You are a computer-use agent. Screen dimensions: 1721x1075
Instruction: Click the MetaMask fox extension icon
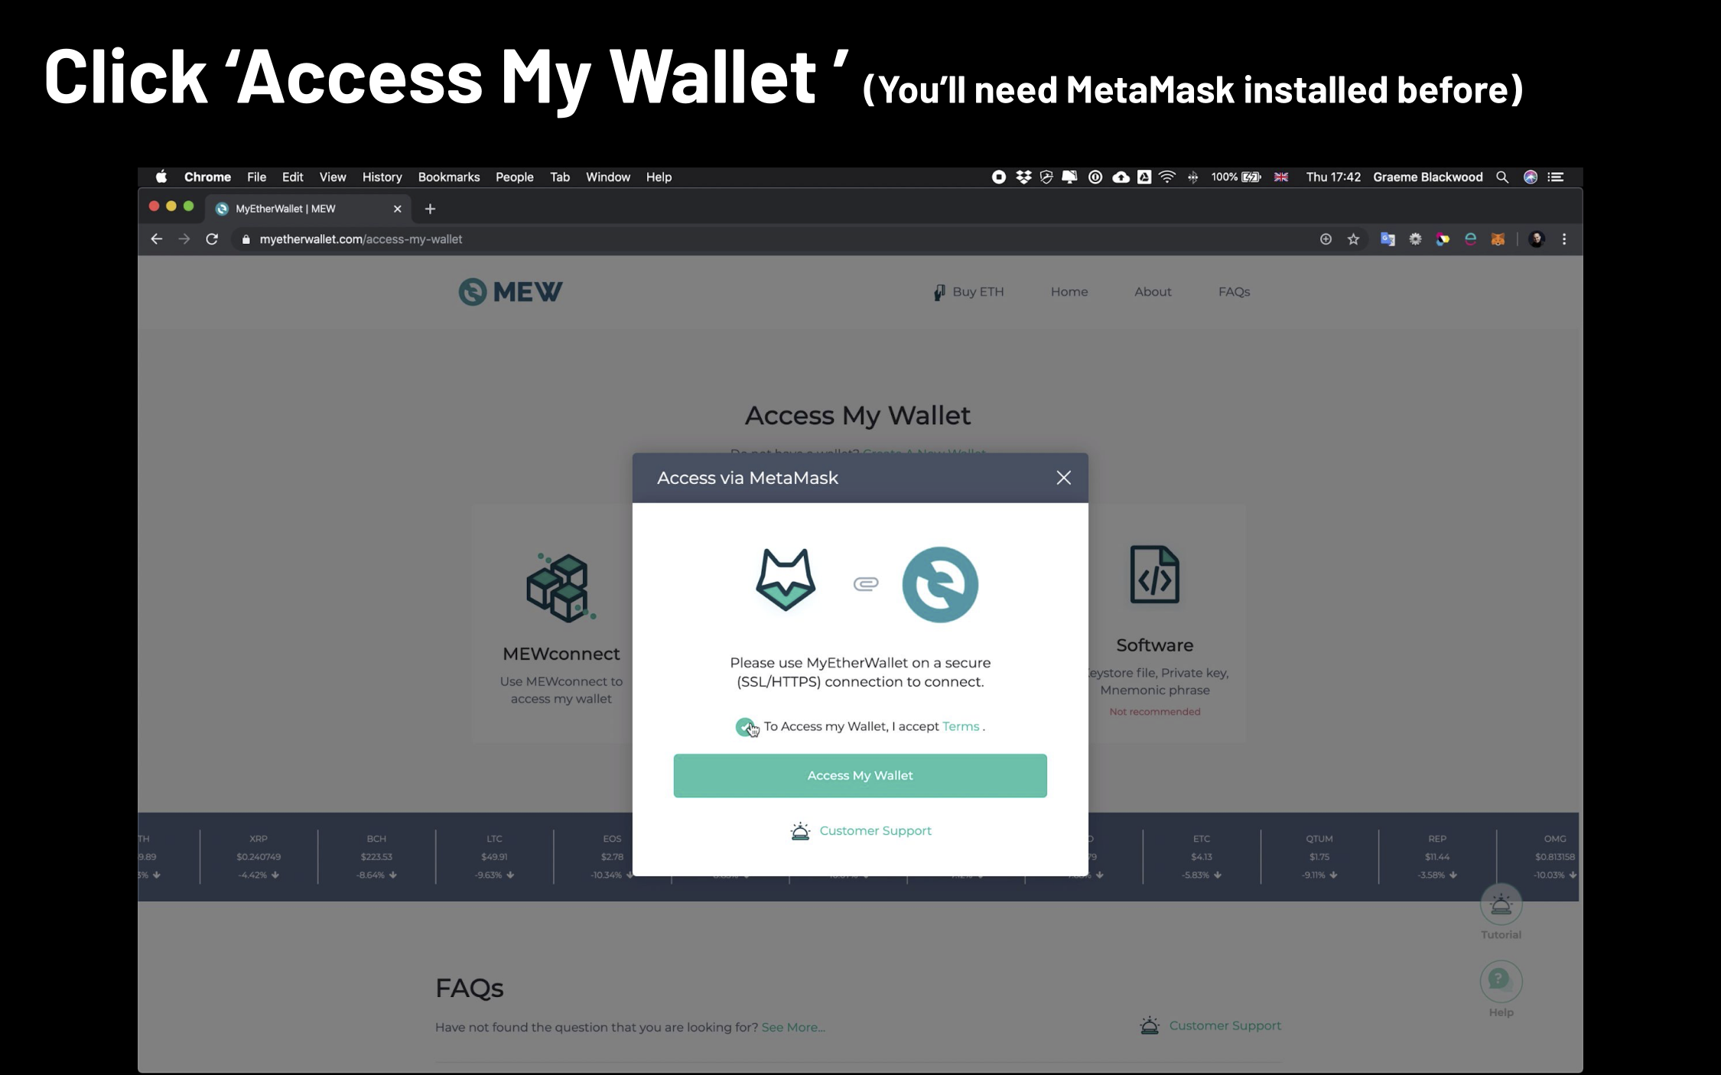point(1498,239)
